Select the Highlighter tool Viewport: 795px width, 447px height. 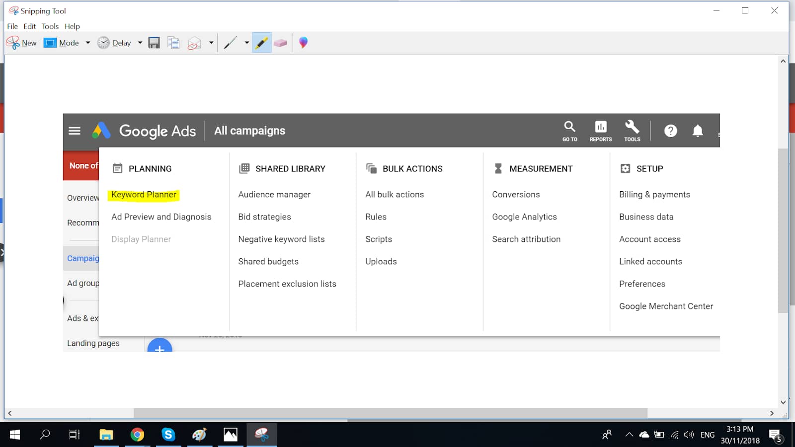[261, 43]
